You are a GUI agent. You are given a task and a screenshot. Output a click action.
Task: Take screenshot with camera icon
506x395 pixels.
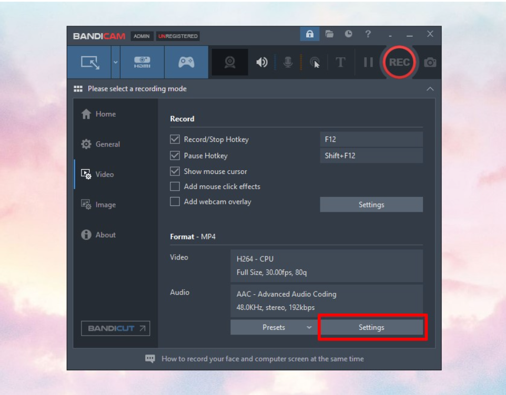430,62
